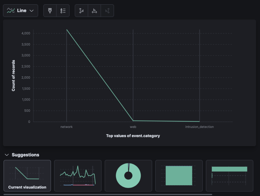The width and height of the screenshot is (260, 196).
Task: Click the line point at network
Action: click(x=67, y=30)
